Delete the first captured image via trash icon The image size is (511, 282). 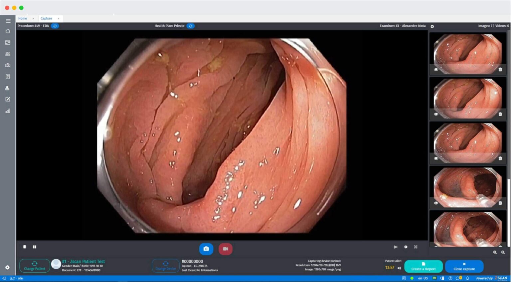coord(500,69)
